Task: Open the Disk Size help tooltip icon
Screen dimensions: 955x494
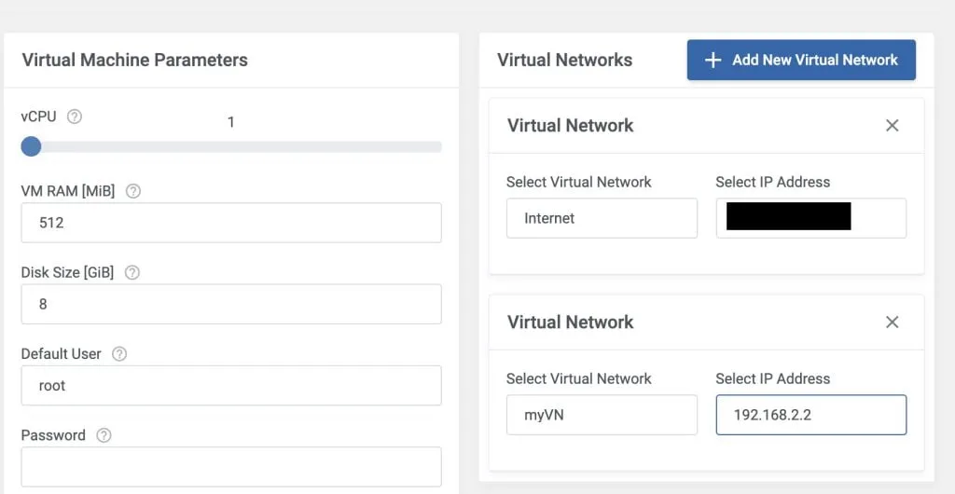Action: point(132,272)
